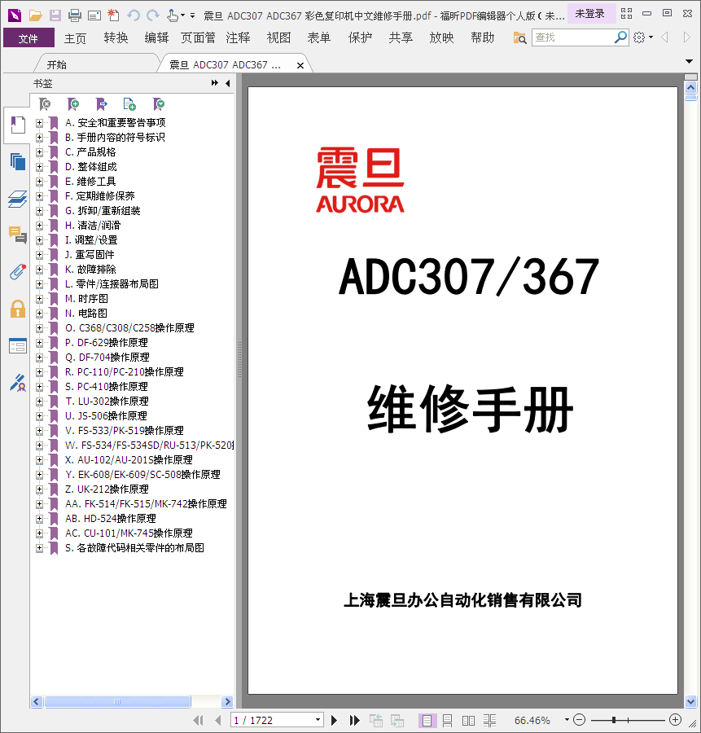The width and height of the screenshot is (701, 733).
Task: Select facing pages view mode
Action: pos(468,721)
